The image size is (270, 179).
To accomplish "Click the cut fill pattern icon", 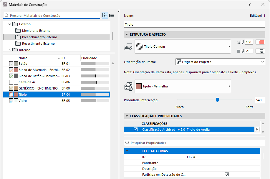I will [x=128, y=47].
